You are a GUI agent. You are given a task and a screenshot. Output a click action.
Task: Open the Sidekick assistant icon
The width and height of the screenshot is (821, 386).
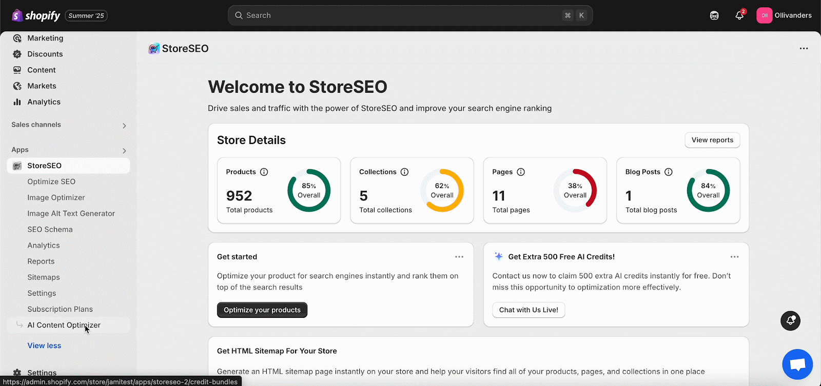714,15
